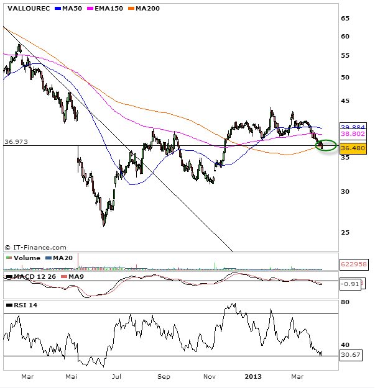Click the magenta 38.802 price tag
Viewport: 375px width, 388px height.
[352, 134]
